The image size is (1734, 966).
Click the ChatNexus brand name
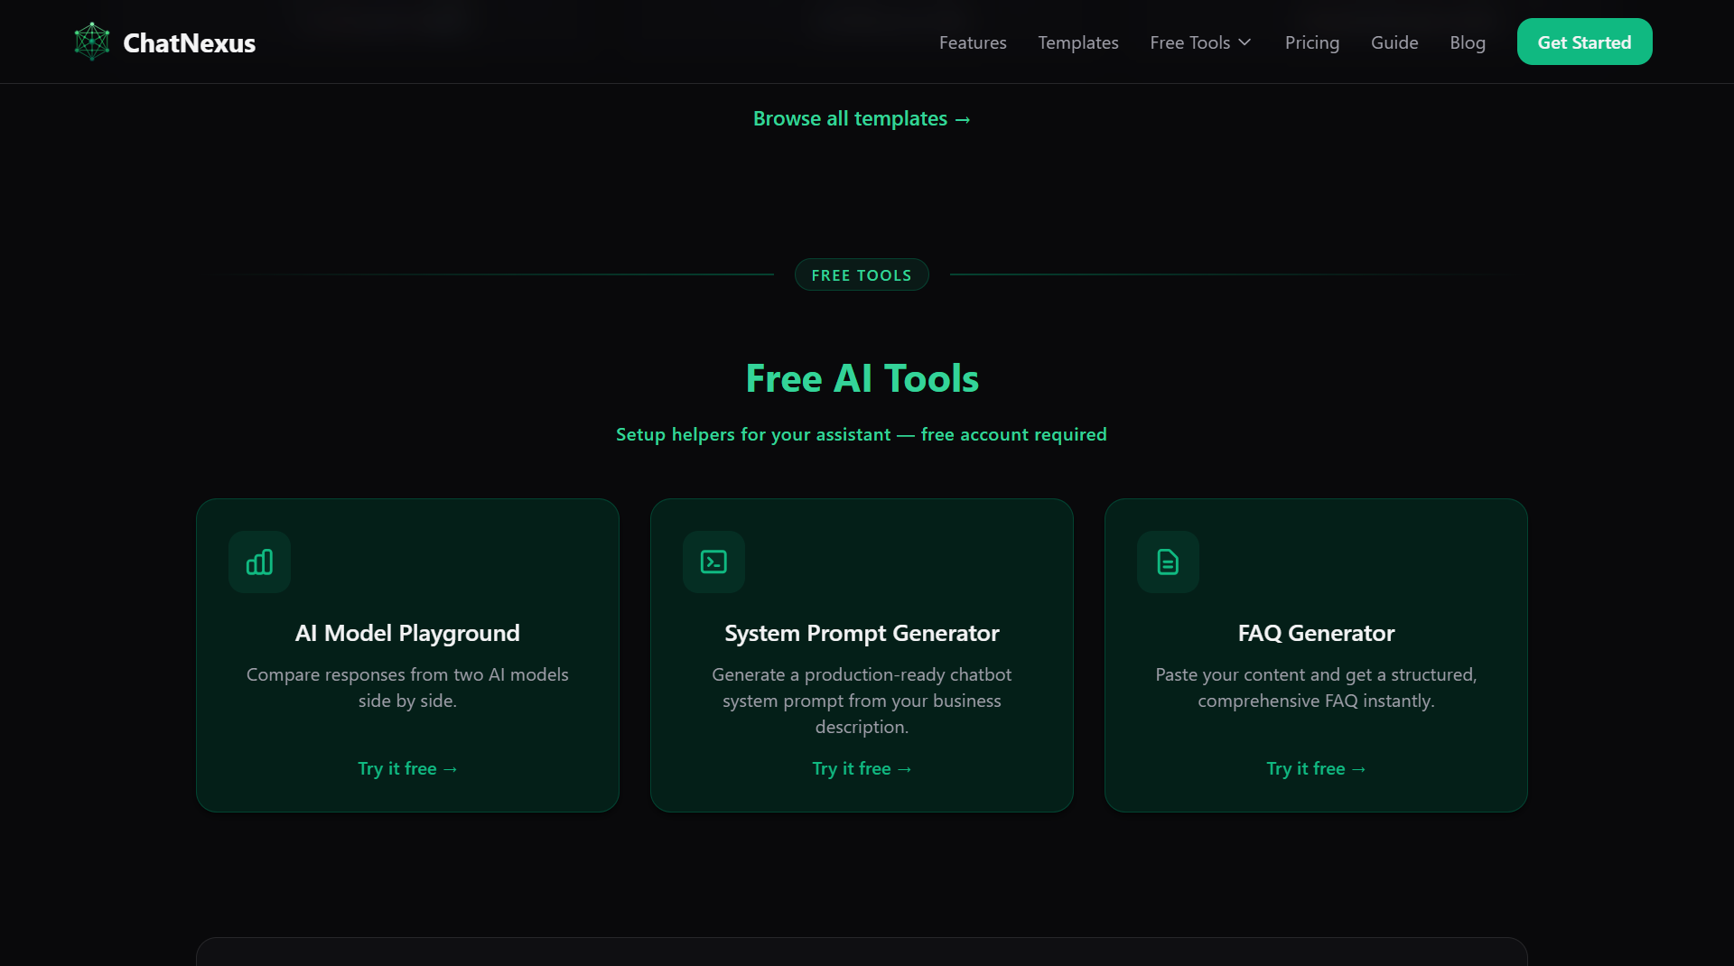[189, 42]
